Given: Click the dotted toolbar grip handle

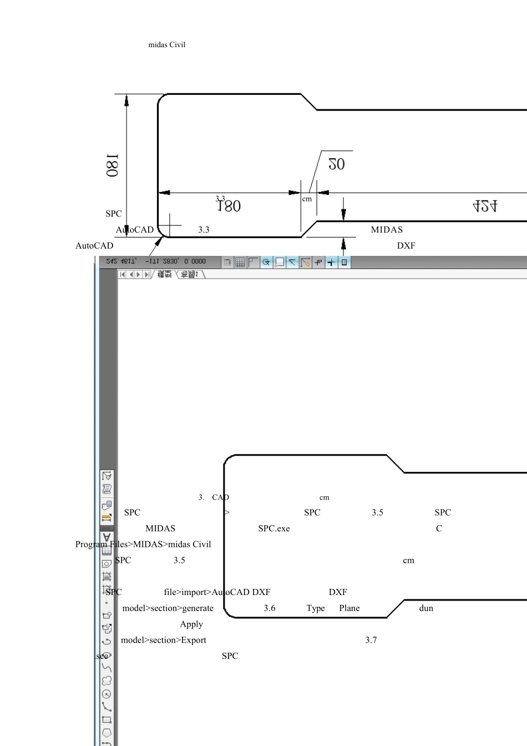Looking at the screenshot, I should (107, 528).
